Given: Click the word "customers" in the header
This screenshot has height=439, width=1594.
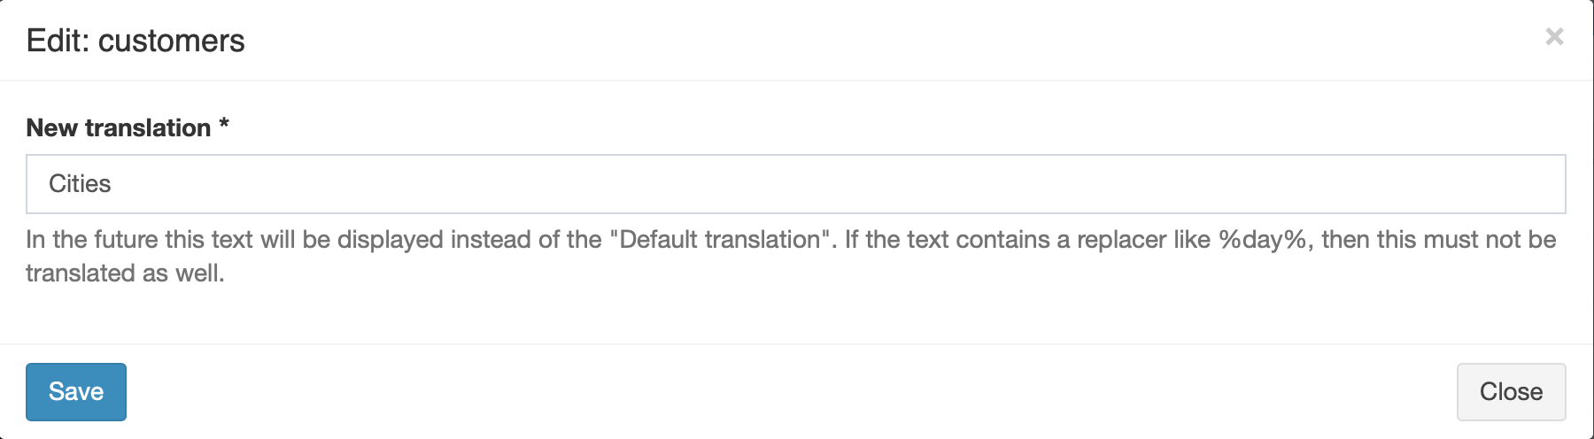Looking at the screenshot, I should [x=172, y=41].
